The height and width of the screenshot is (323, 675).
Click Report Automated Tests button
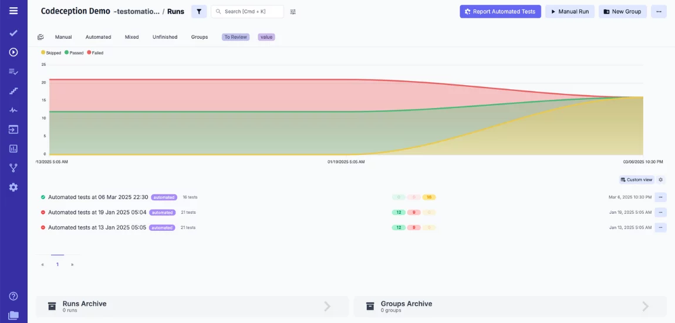pyautogui.click(x=500, y=12)
